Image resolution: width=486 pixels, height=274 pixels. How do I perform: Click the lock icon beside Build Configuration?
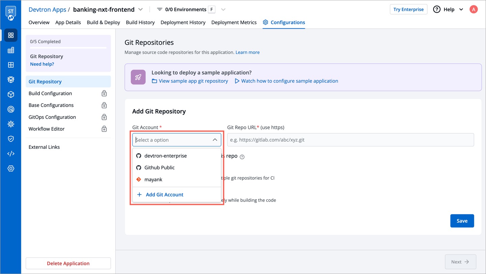click(104, 93)
